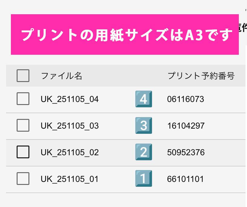Click the number 2 keycap icon
Screen dimensions: 247x207
143,152
